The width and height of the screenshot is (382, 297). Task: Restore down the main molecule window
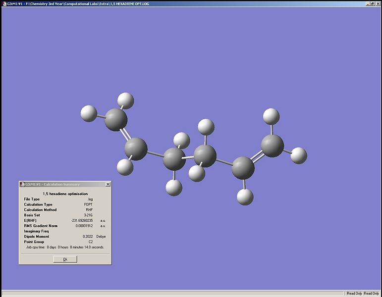tap(372, 3)
